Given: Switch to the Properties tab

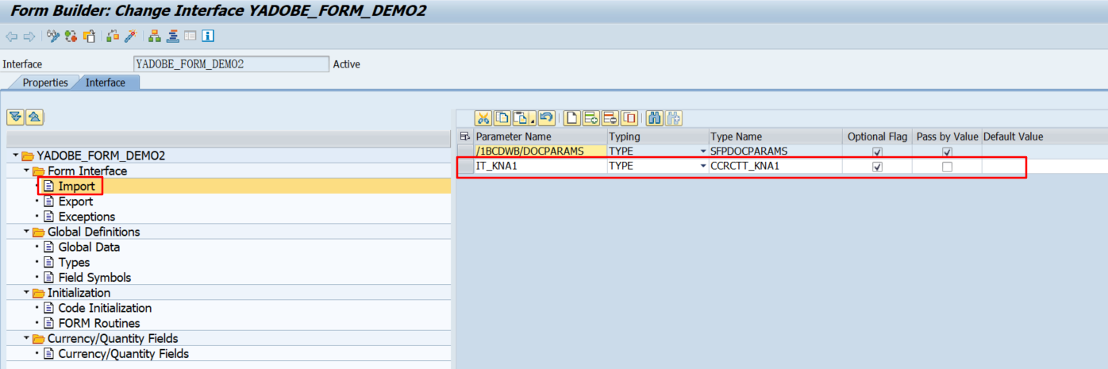Looking at the screenshot, I should pos(44,83).
